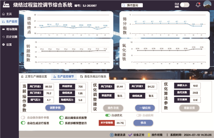Click the 历史回溯 history icon
The image size is (214, 138).
coord(3,37)
